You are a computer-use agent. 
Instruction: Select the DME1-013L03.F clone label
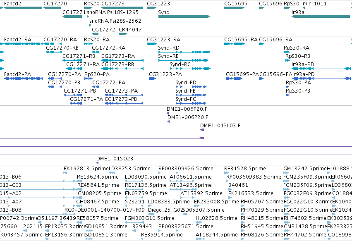pyautogui.click(x=220, y=126)
